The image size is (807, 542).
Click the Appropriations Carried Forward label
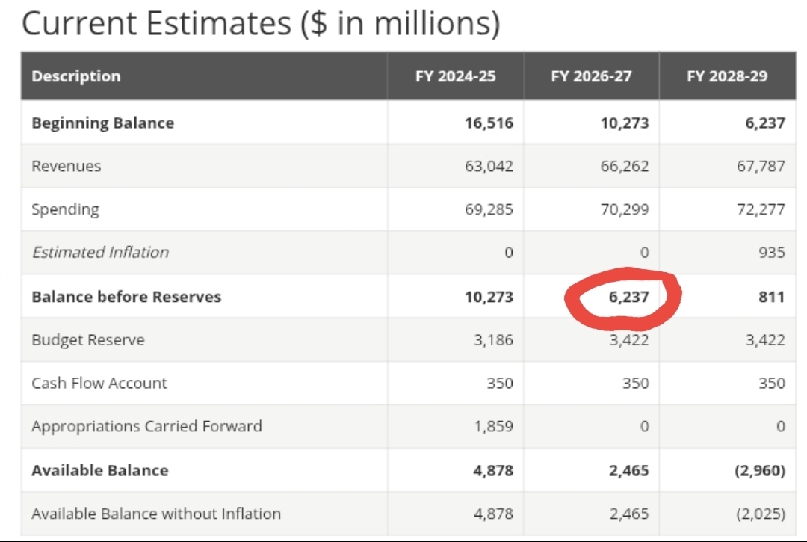tap(146, 427)
